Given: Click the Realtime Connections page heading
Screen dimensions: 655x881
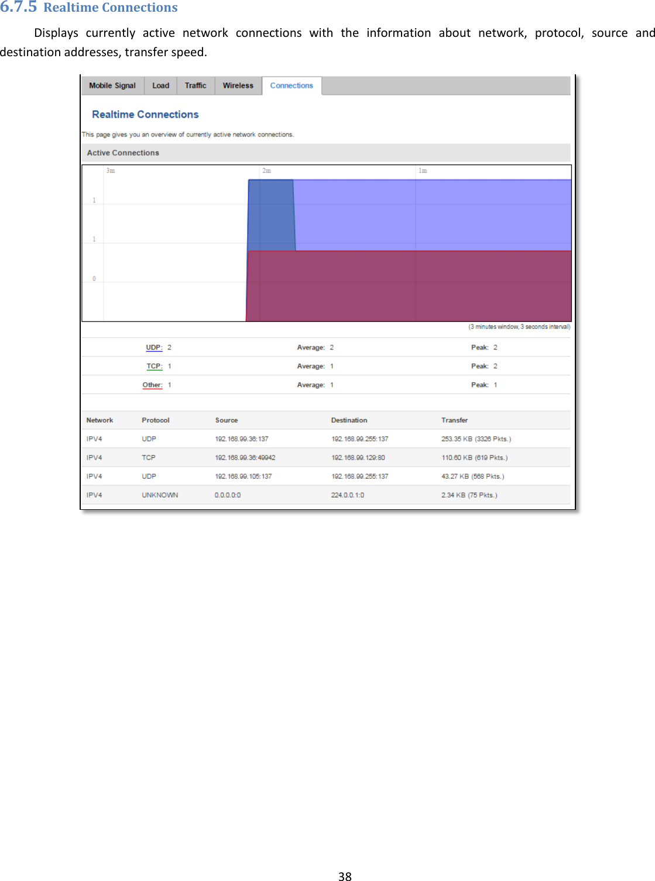Looking at the screenshot, I should click(145, 114).
